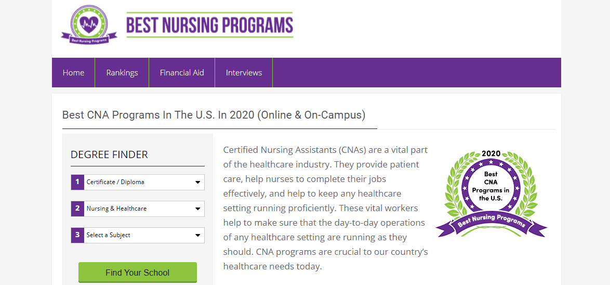Viewport: 610px width, 285px height.
Task: Go to the Home menu item
Action: [x=74, y=73]
